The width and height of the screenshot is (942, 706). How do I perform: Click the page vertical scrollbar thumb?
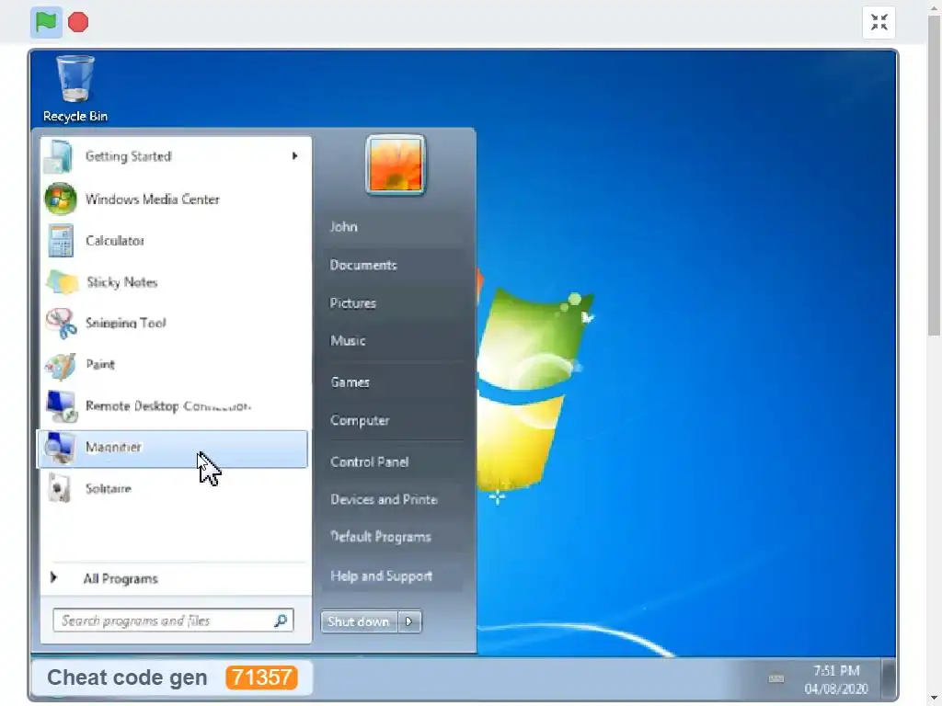(x=935, y=176)
